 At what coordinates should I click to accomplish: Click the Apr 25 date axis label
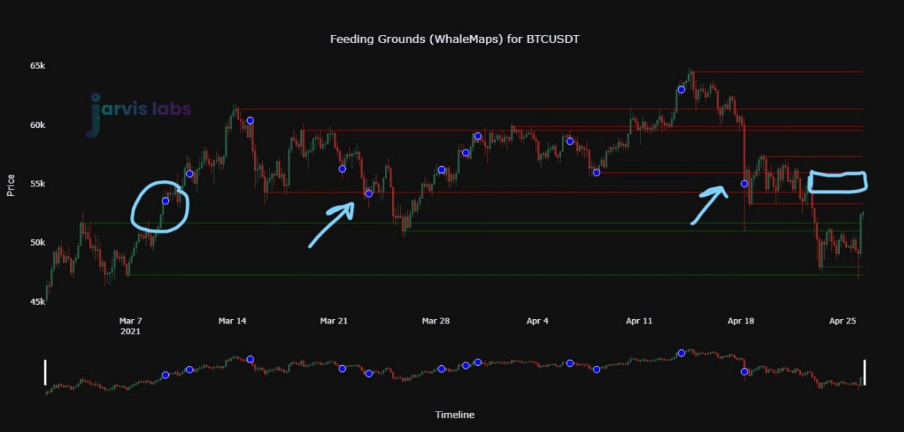[x=842, y=321]
